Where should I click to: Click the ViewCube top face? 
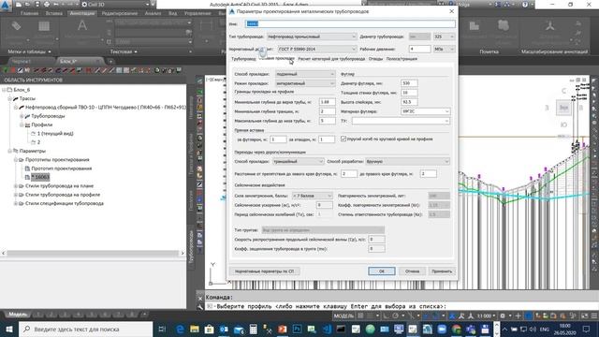(x=563, y=108)
